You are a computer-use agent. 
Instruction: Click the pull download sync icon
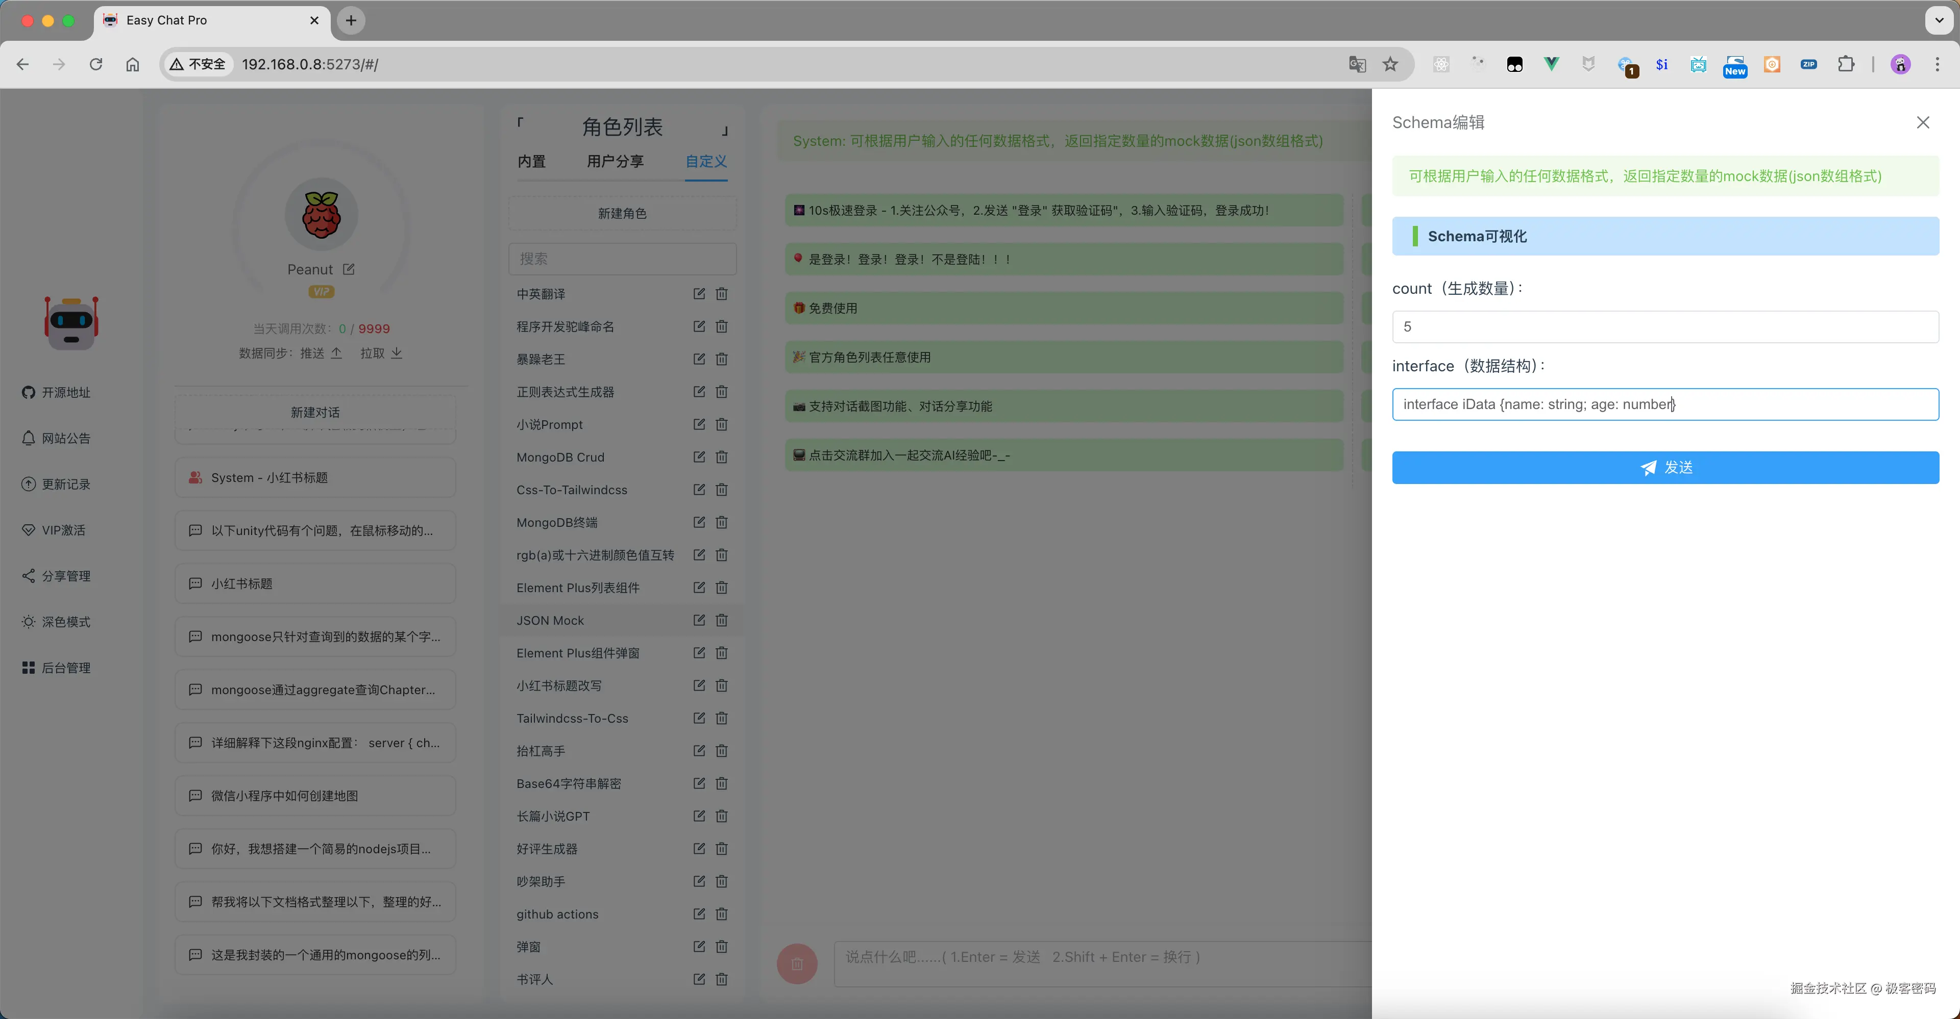point(397,353)
